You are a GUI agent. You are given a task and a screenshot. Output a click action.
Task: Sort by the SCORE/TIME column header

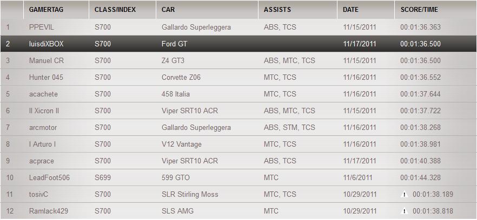pyautogui.click(x=419, y=10)
